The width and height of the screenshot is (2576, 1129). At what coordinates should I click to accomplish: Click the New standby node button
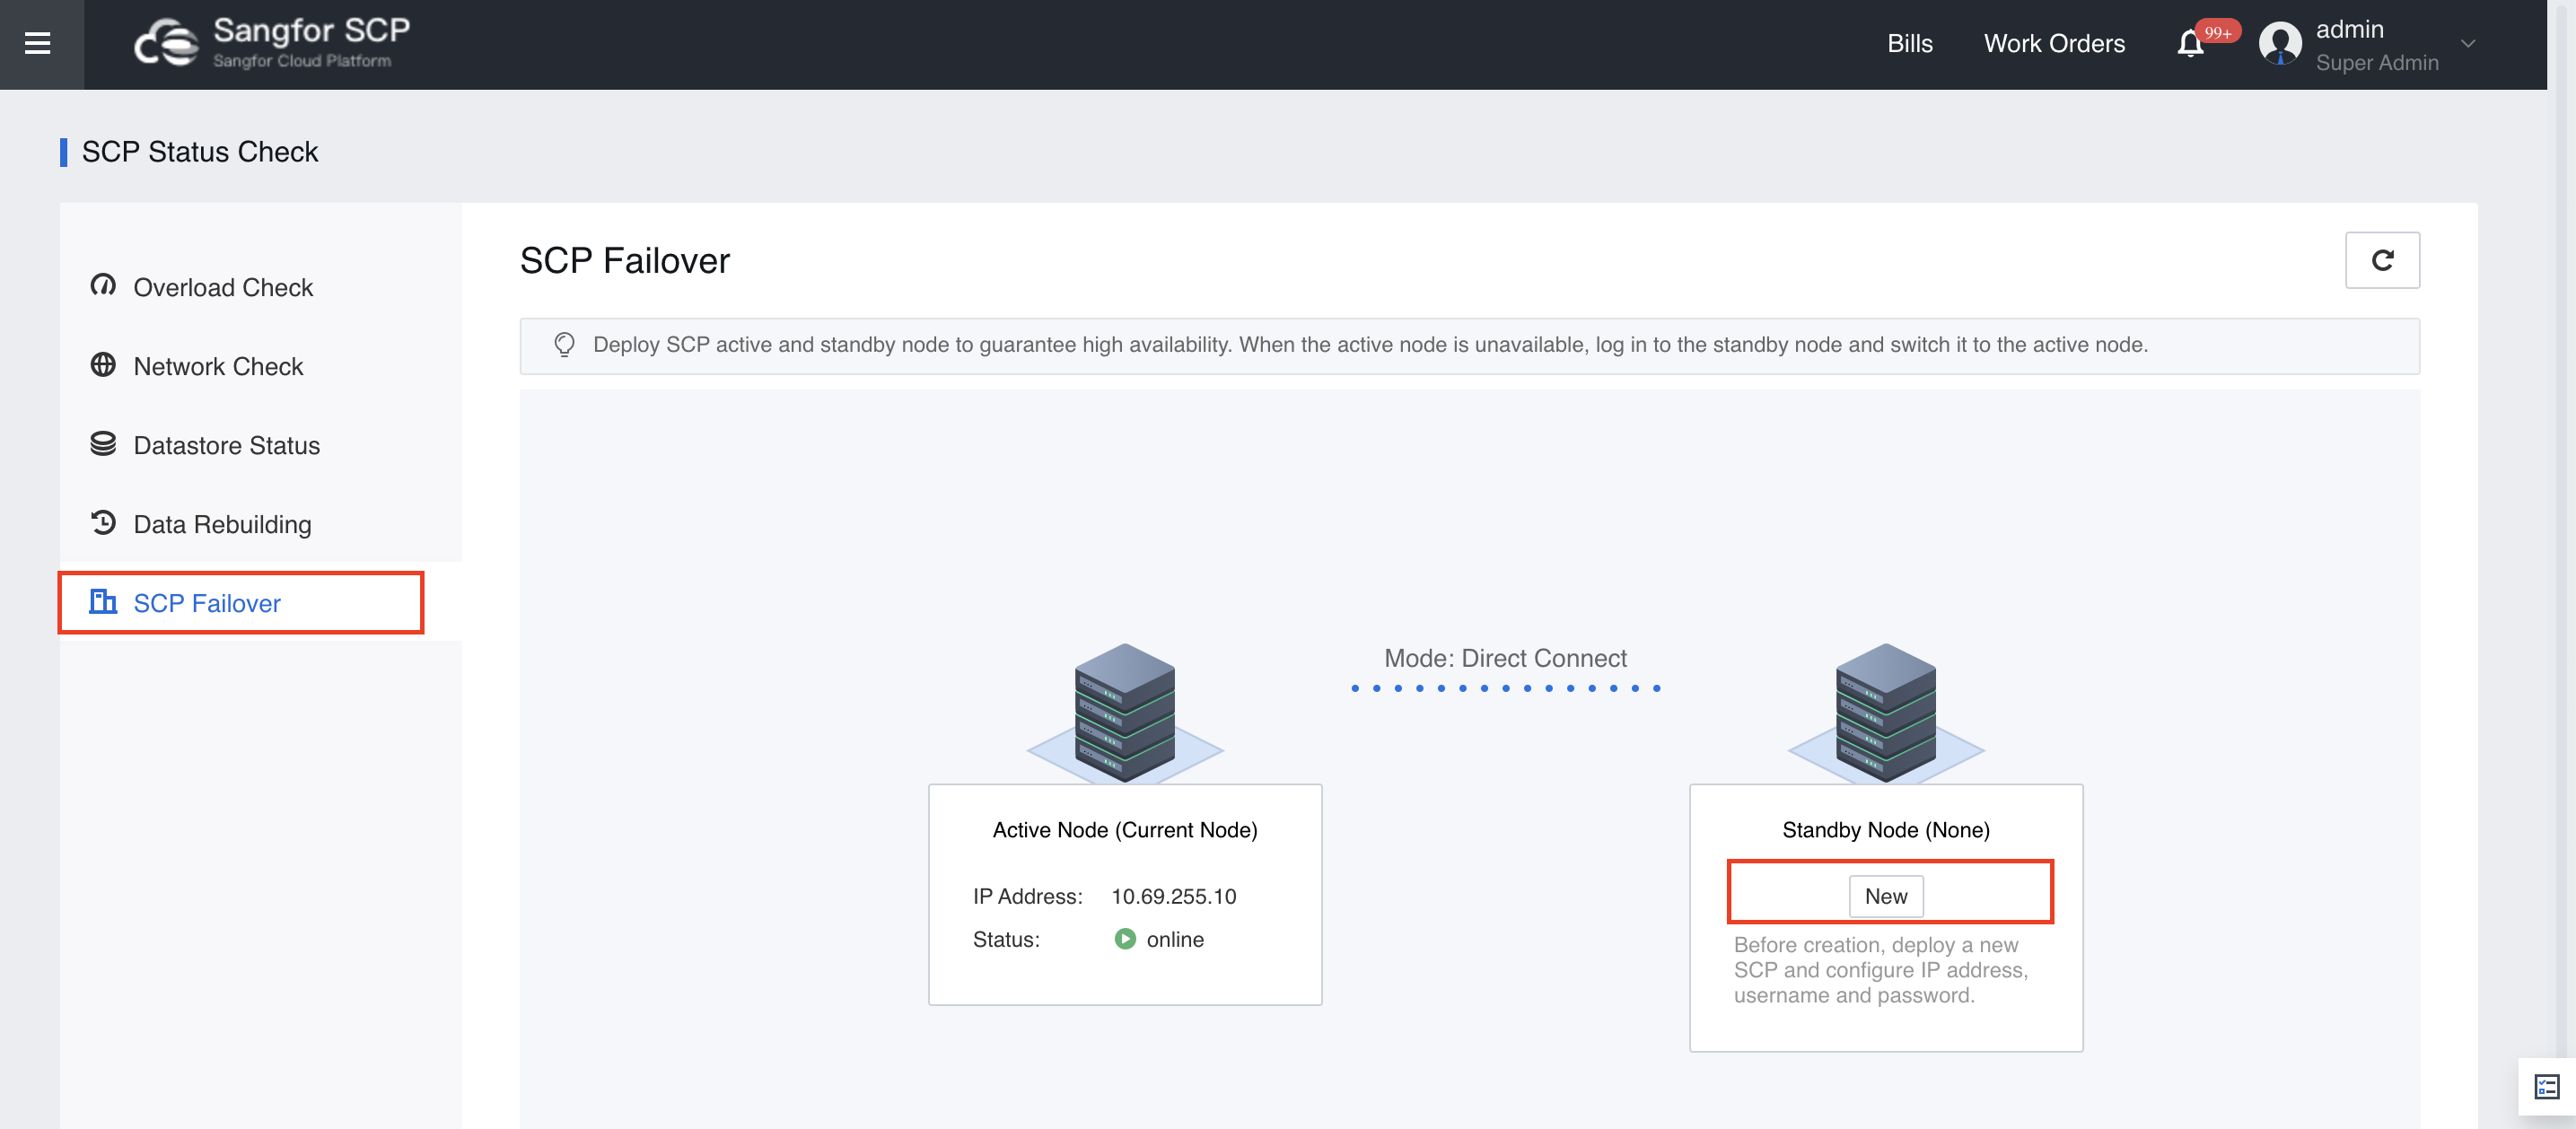1886,896
